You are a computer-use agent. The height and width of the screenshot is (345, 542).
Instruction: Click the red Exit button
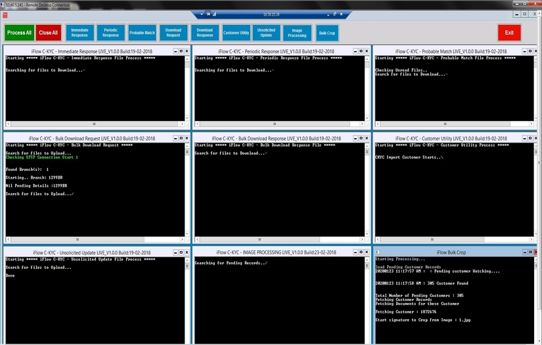tap(509, 33)
